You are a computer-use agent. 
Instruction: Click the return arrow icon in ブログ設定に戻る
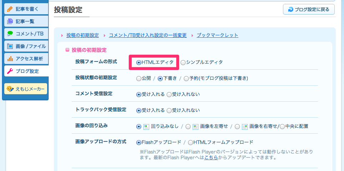(x=290, y=9)
